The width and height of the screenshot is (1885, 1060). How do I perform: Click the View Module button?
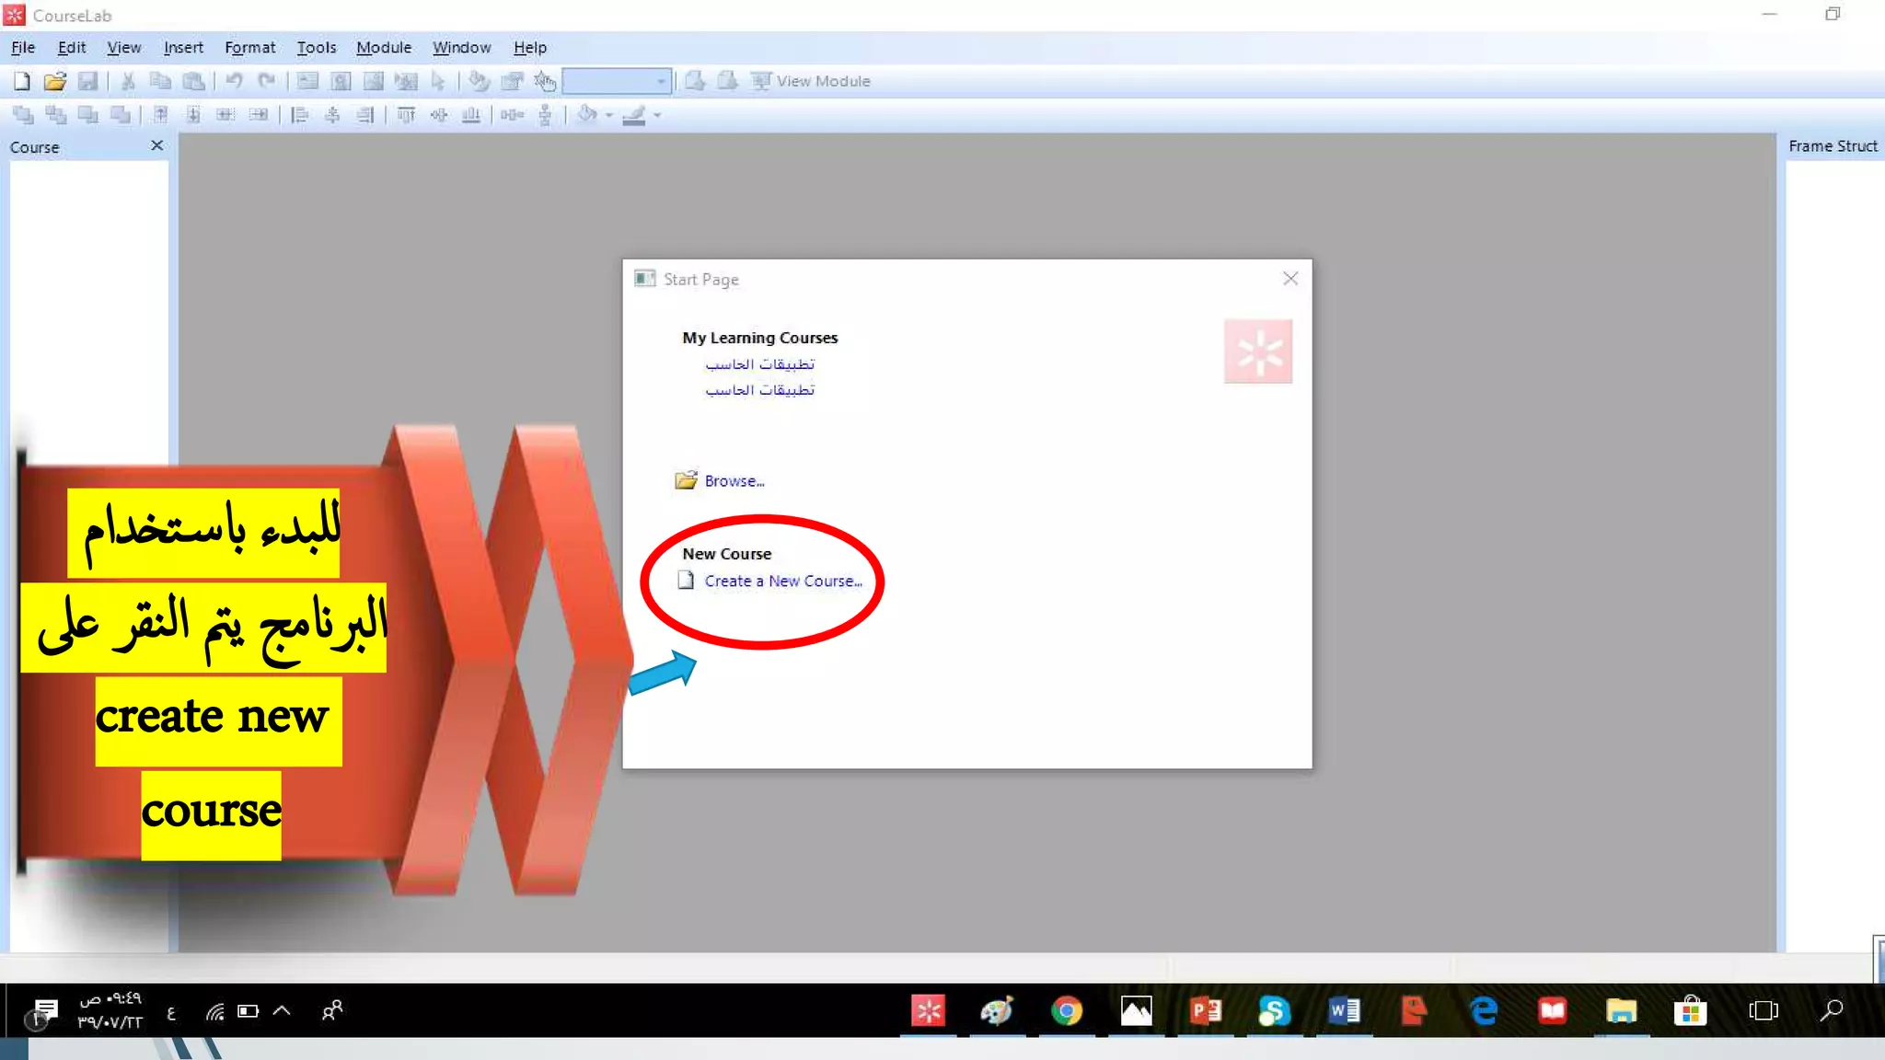pyautogui.click(x=811, y=81)
